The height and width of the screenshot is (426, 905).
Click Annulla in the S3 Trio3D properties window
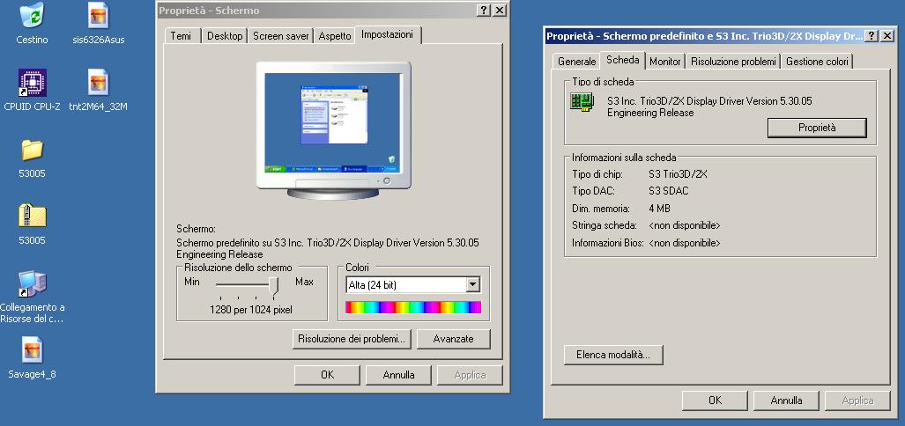(785, 400)
